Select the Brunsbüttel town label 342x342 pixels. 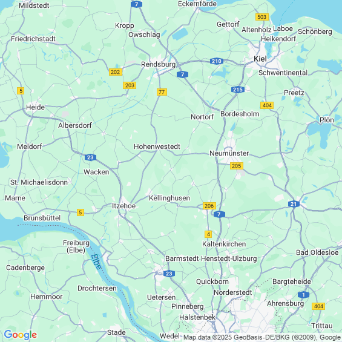42,218
